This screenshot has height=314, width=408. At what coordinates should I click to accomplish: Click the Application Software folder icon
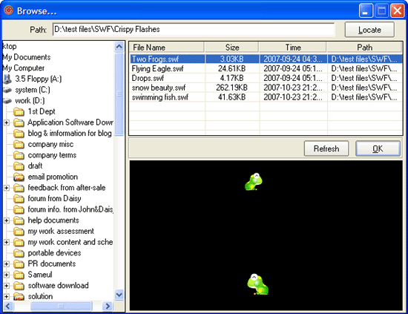pos(19,122)
